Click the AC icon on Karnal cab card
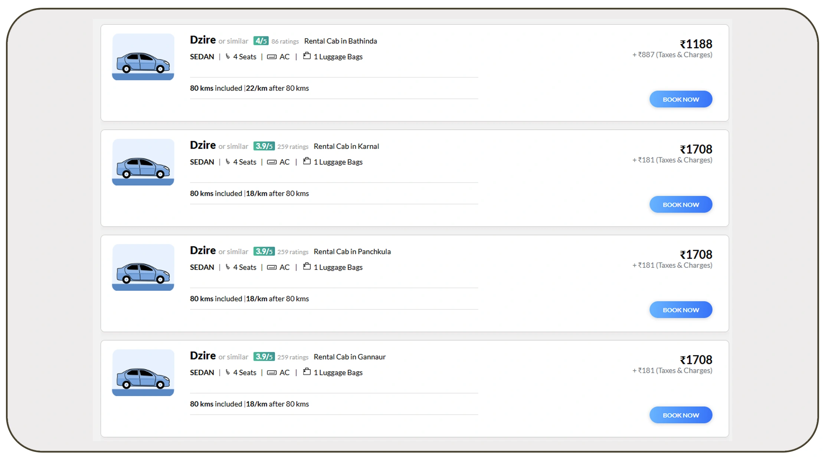 (x=272, y=162)
